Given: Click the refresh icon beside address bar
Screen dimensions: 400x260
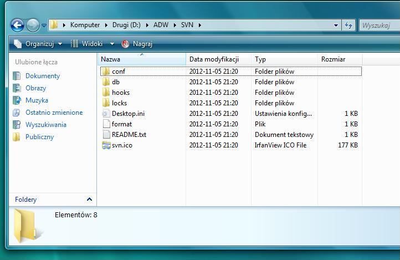Looking at the screenshot, I should click(x=348, y=25).
